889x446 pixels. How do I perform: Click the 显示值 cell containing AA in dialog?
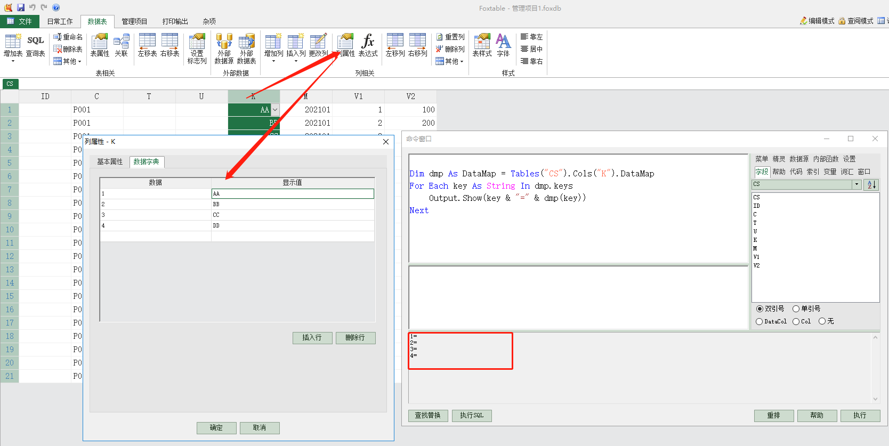tap(293, 193)
